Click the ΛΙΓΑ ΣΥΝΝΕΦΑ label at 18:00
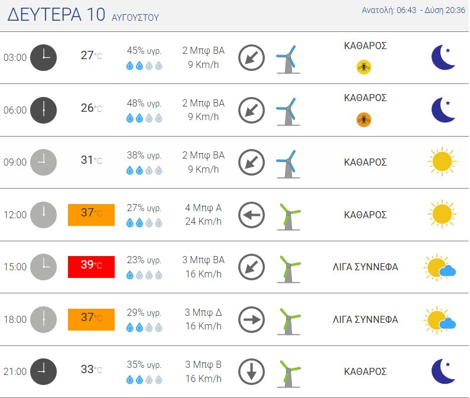 coord(365,319)
